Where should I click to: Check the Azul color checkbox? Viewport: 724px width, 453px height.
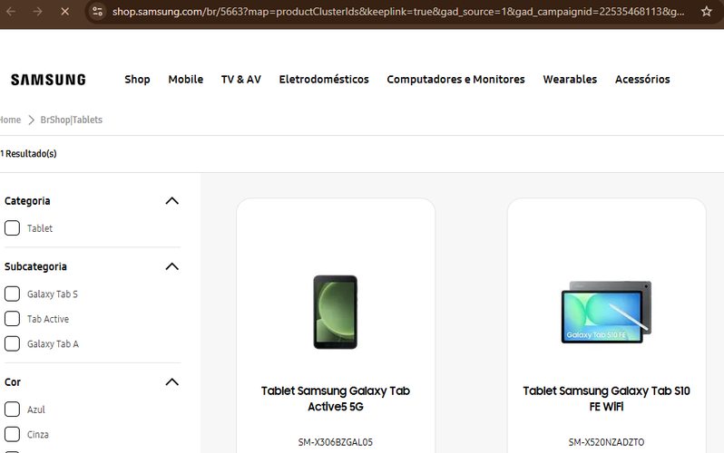pyautogui.click(x=12, y=410)
